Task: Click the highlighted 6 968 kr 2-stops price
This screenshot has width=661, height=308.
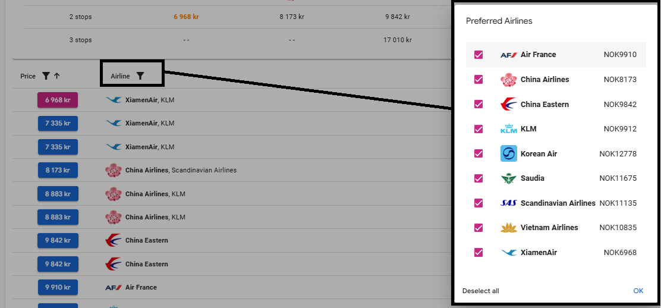Action: (x=186, y=17)
